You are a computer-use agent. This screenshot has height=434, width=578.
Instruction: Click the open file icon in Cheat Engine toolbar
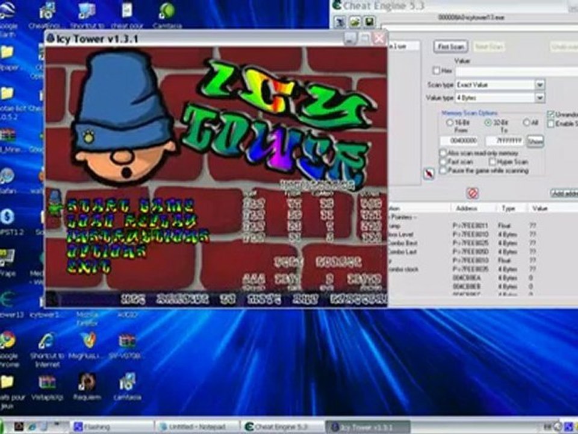point(355,22)
